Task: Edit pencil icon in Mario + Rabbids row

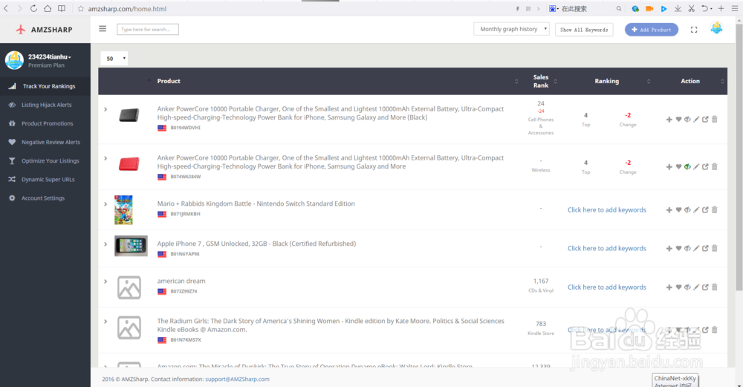Action: [696, 210]
